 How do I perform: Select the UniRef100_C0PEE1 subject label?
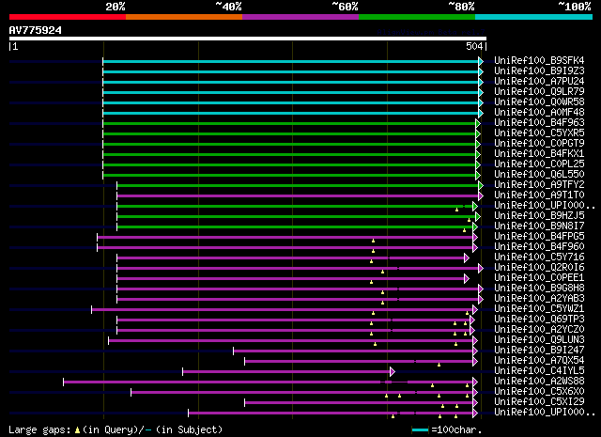[x=539, y=278]
